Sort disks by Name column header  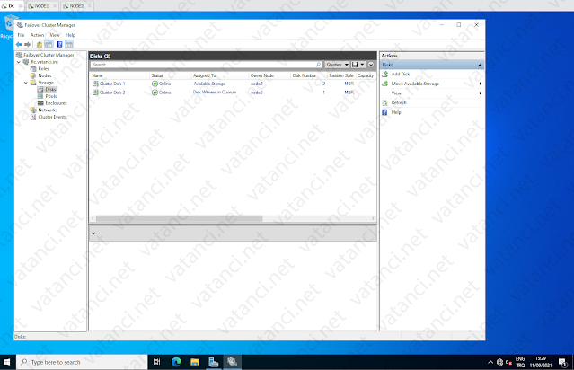pyautogui.click(x=120, y=75)
